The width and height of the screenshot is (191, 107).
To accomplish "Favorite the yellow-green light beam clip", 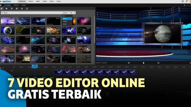I will coord(17,28).
